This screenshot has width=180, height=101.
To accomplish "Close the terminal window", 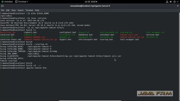I will (x=178, y=6).
